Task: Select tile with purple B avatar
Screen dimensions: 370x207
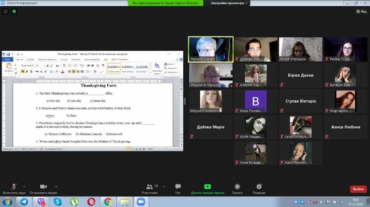Action: (x=256, y=101)
